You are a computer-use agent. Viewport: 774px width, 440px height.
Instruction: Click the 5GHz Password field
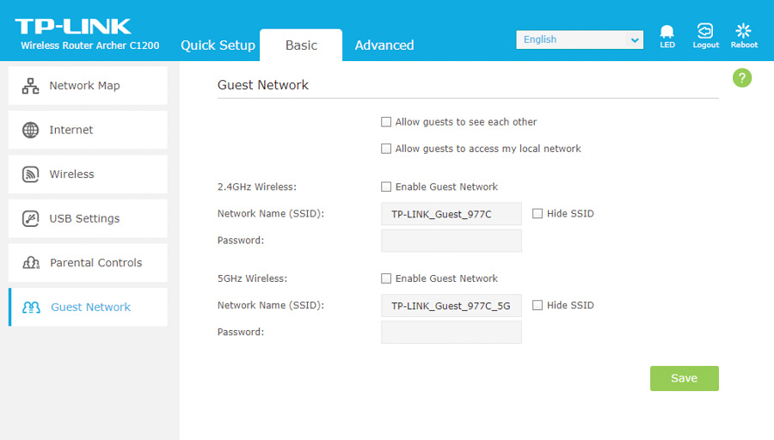pos(451,332)
